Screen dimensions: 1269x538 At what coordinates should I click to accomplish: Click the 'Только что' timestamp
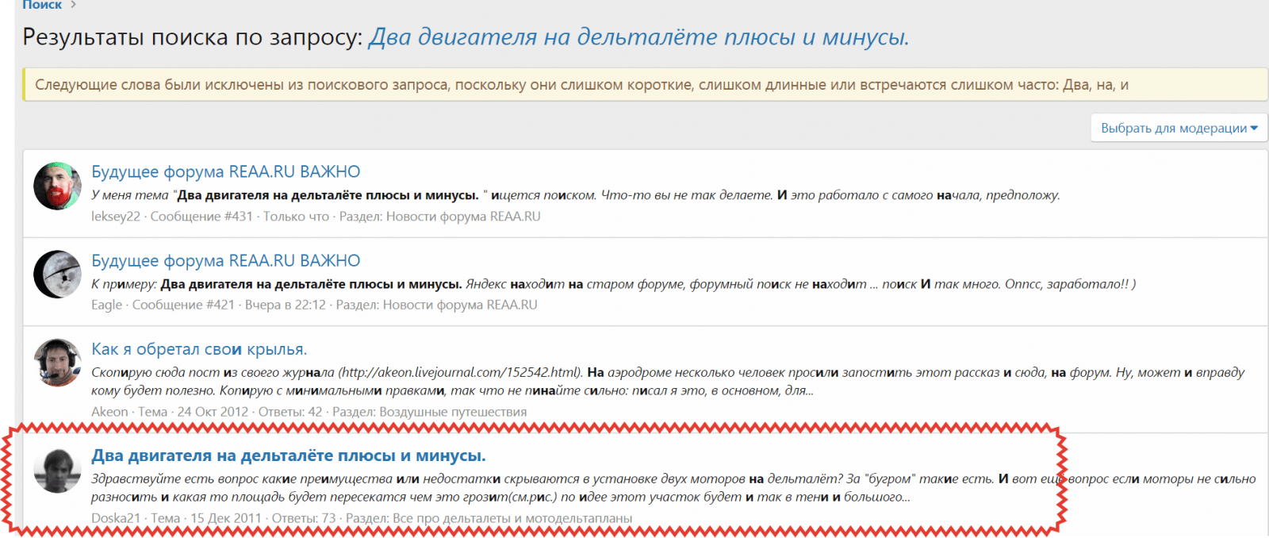[x=296, y=217]
